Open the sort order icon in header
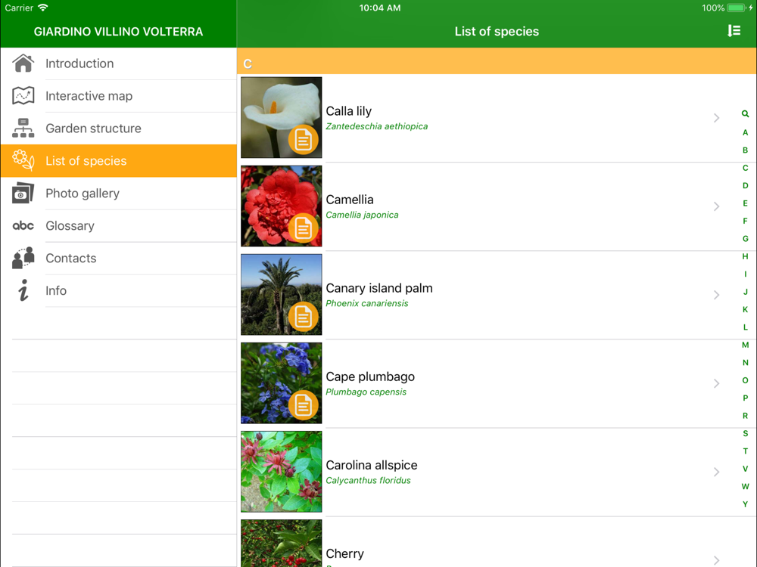757x567 pixels. point(734,31)
